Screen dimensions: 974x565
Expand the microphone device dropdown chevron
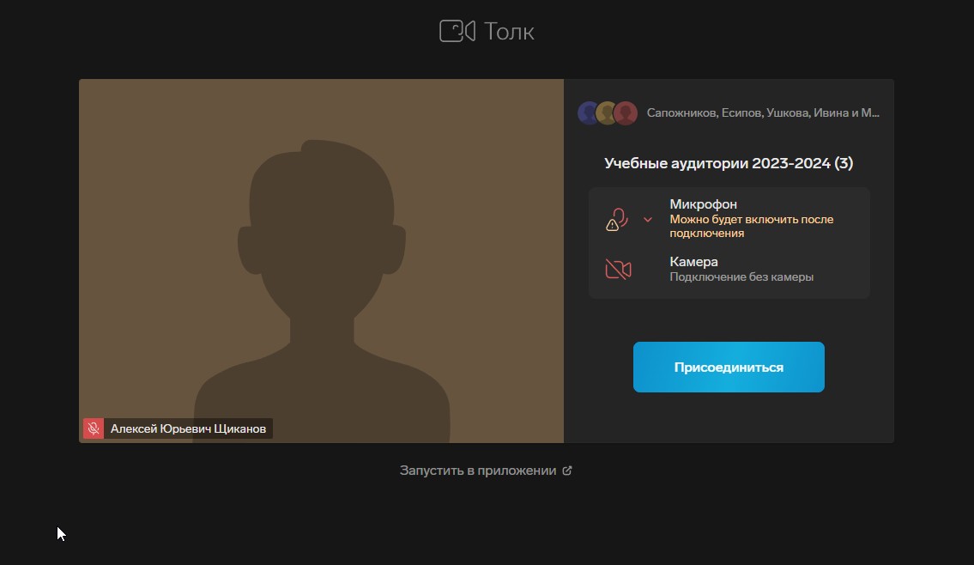point(648,220)
